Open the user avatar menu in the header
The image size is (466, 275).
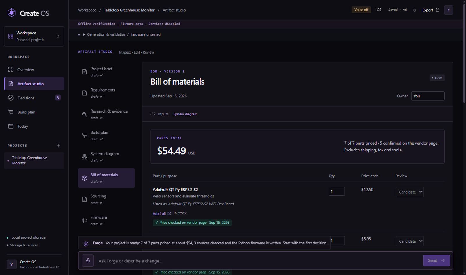tap(449, 10)
